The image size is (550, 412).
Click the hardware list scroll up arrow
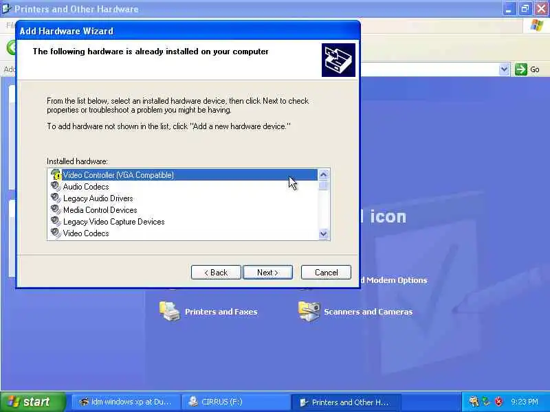pyautogui.click(x=323, y=174)
